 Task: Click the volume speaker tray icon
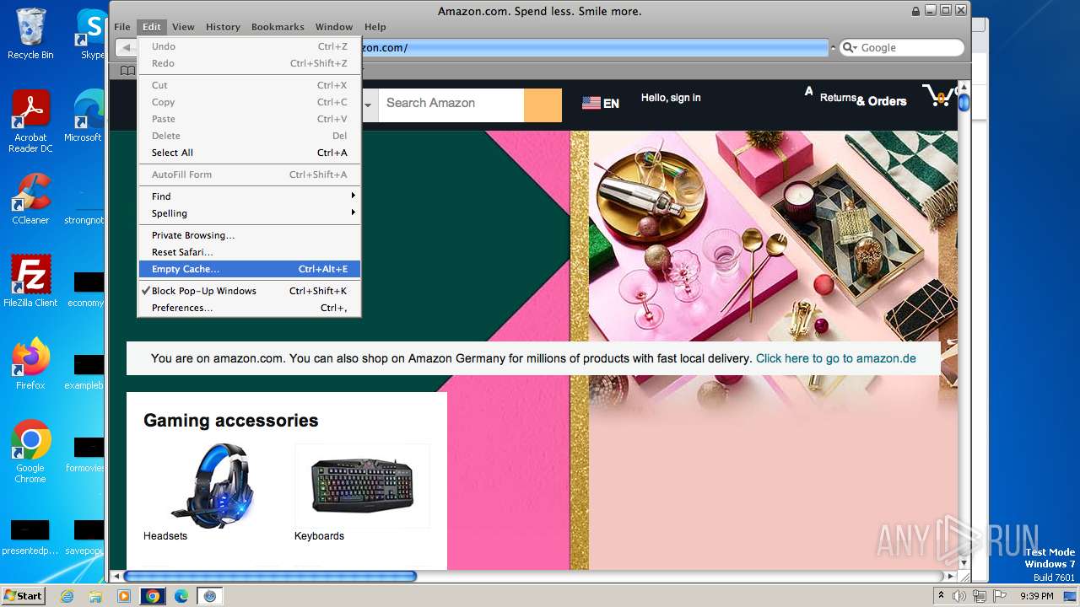(x=958, y=596)
